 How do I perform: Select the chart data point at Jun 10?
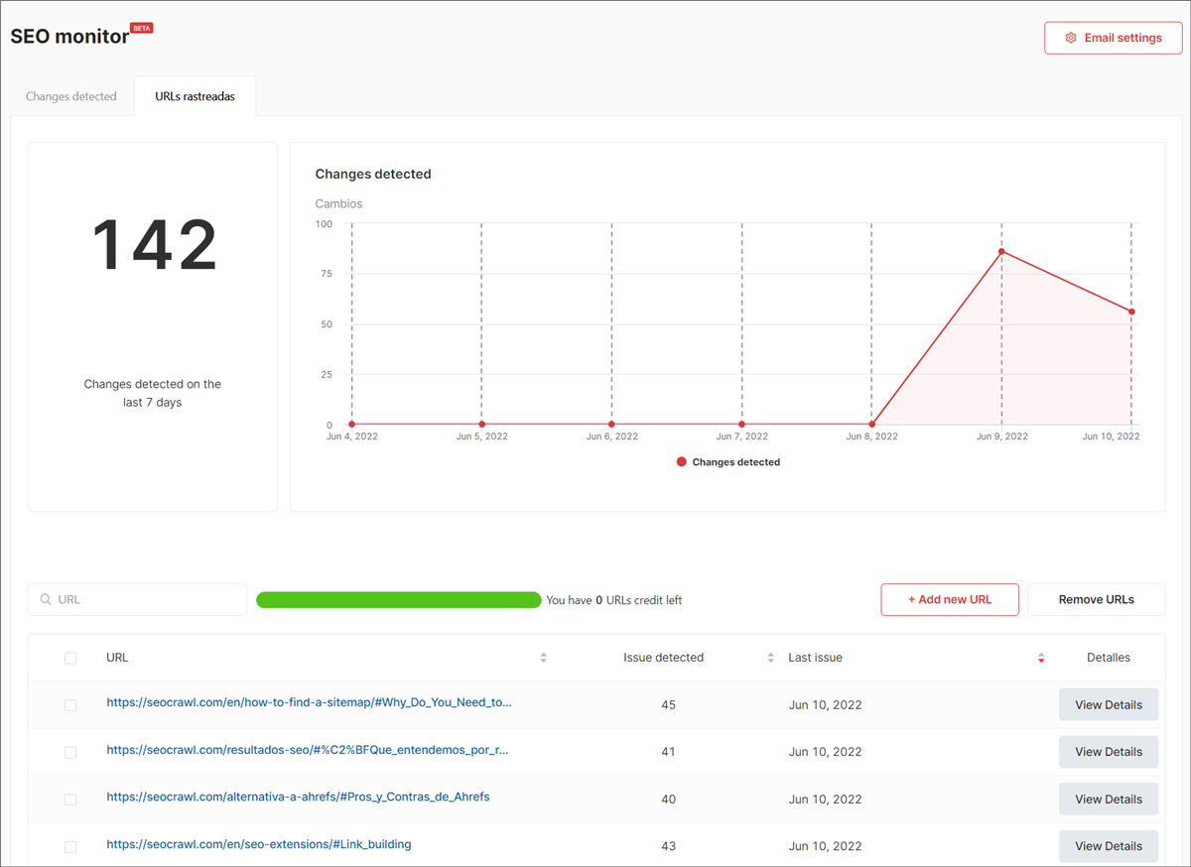(1130, 310)
